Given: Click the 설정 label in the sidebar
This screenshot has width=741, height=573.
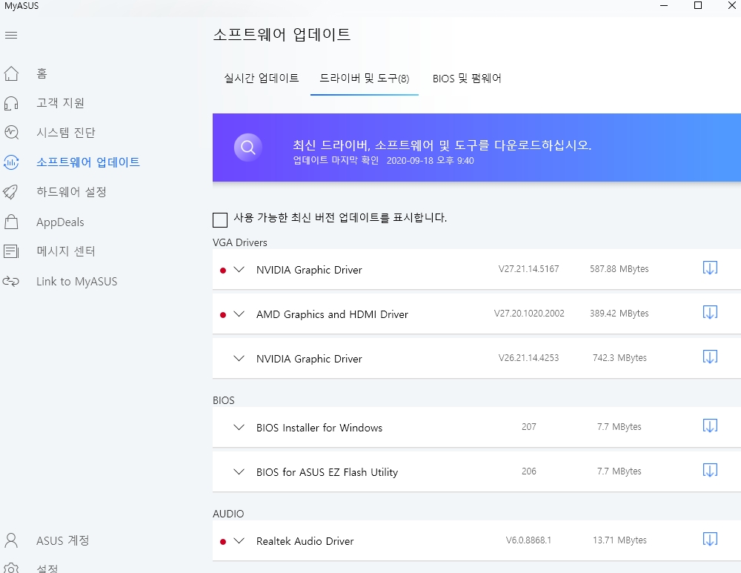Looking at the screenshot, I should coord(47,569).
